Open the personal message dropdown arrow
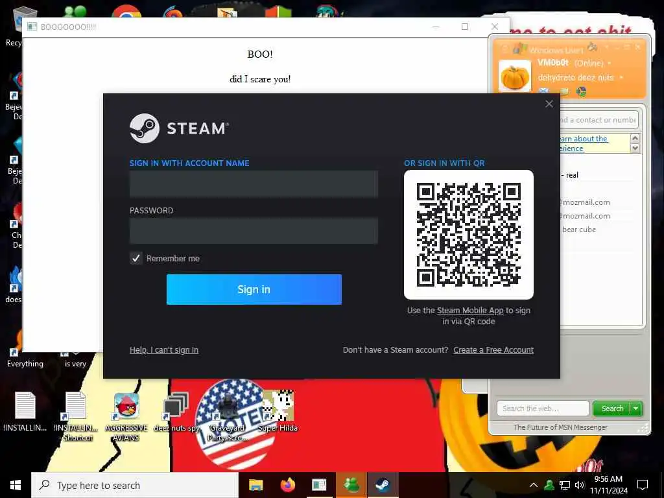Viewport: 664px width, 498px height. click(621, 78)
